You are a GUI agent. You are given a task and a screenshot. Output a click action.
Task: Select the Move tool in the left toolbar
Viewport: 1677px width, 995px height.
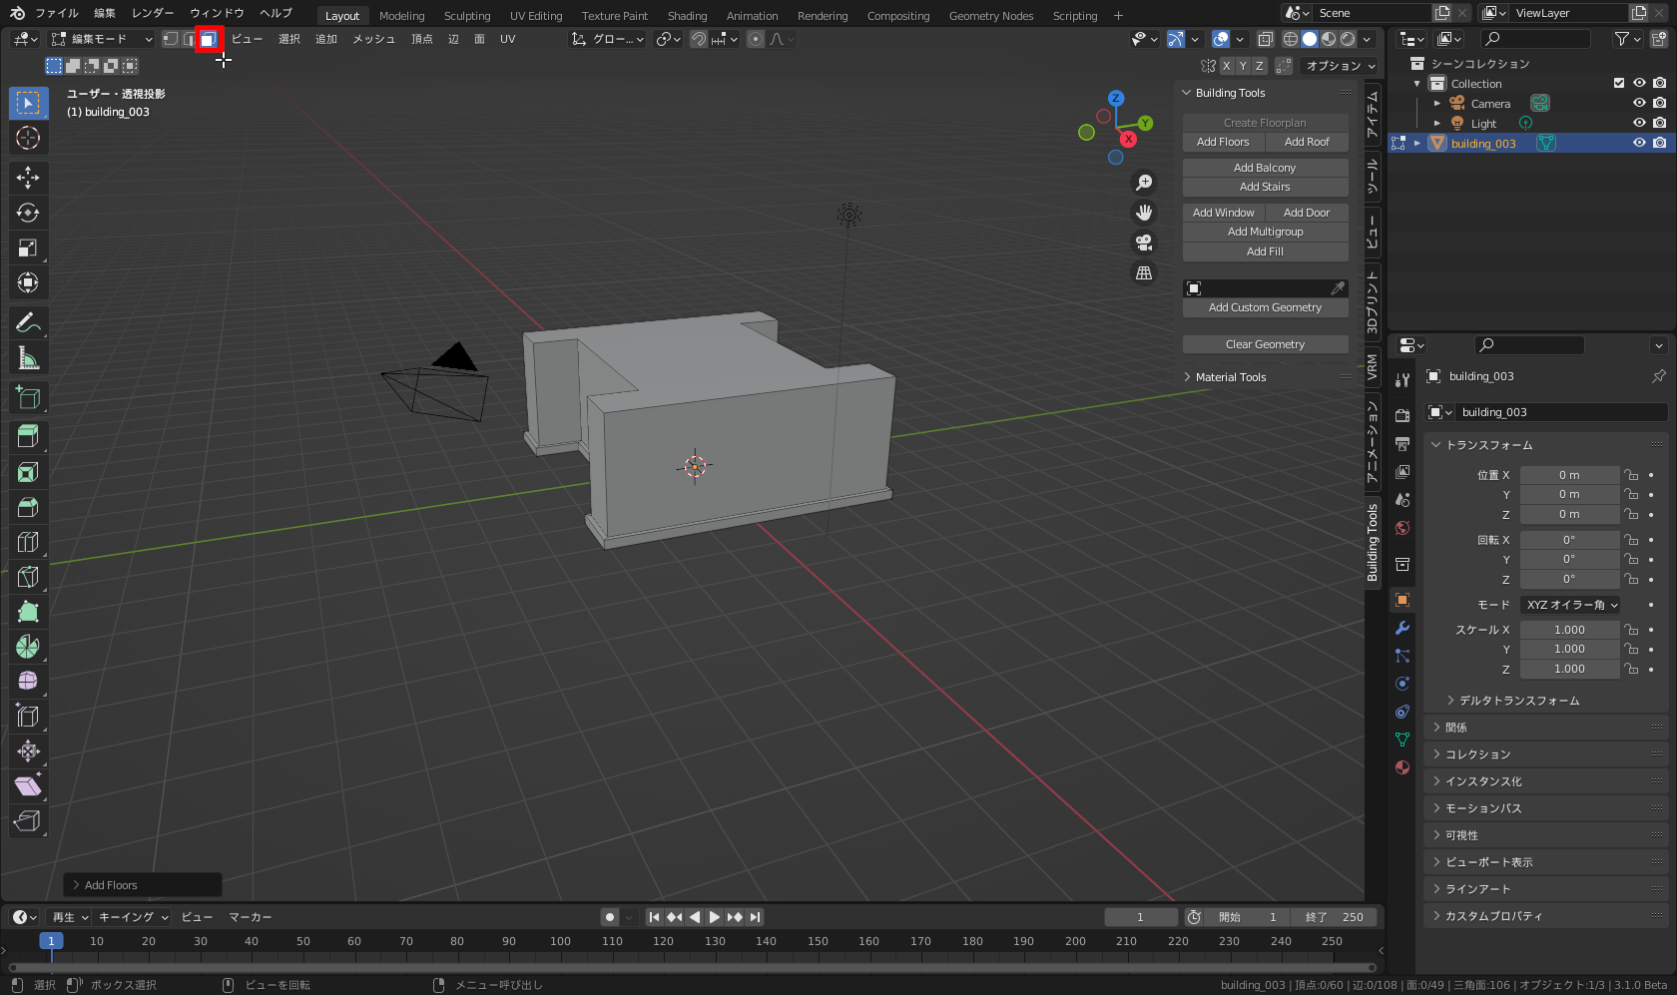pos(27,178)
